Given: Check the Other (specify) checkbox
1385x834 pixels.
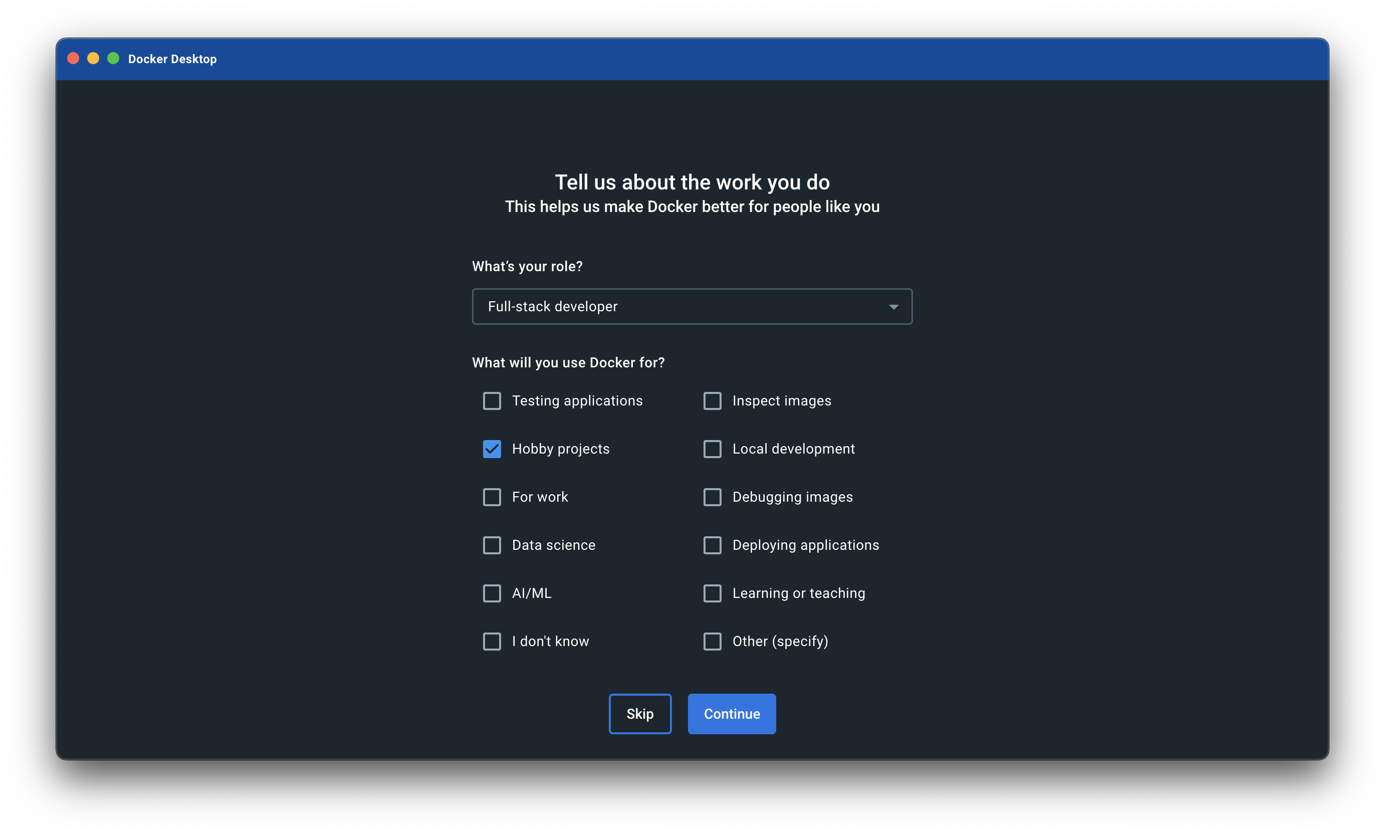Looking at the screenshot, I should pos(713,641).
